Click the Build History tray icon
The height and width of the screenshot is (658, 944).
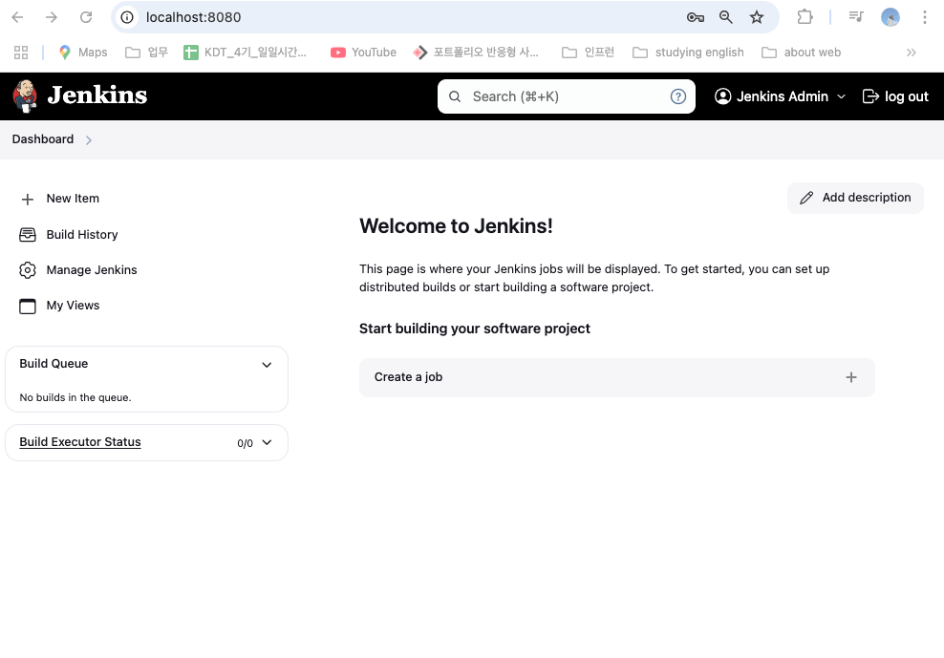click(28, 235)
